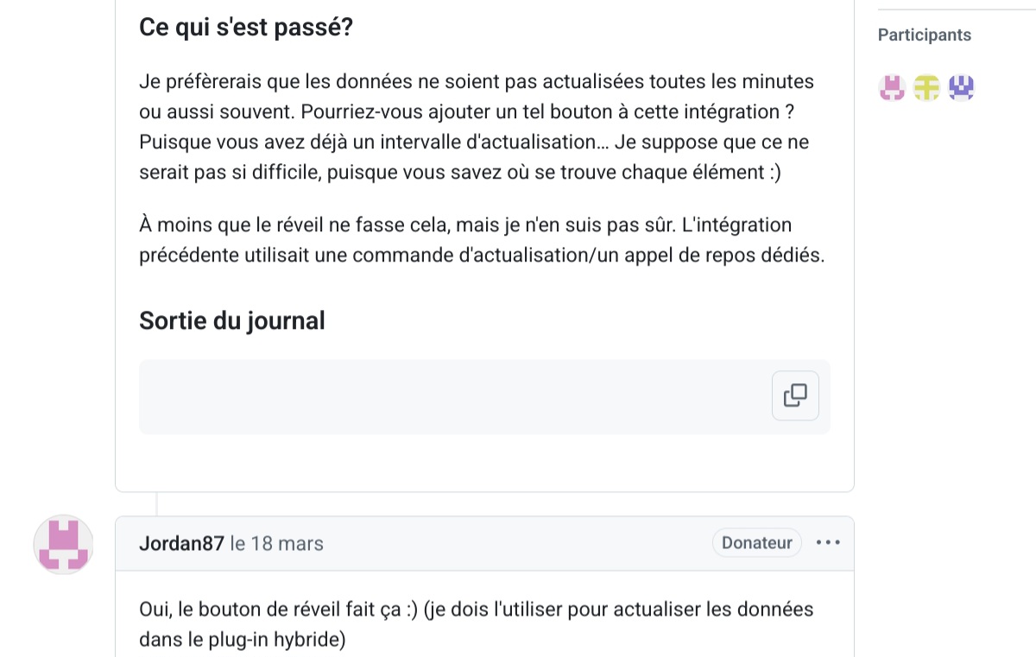Click the "Sortie du journal" heading
The height and width of the screenshot is (657, 1036).
(x=232, y=321)
